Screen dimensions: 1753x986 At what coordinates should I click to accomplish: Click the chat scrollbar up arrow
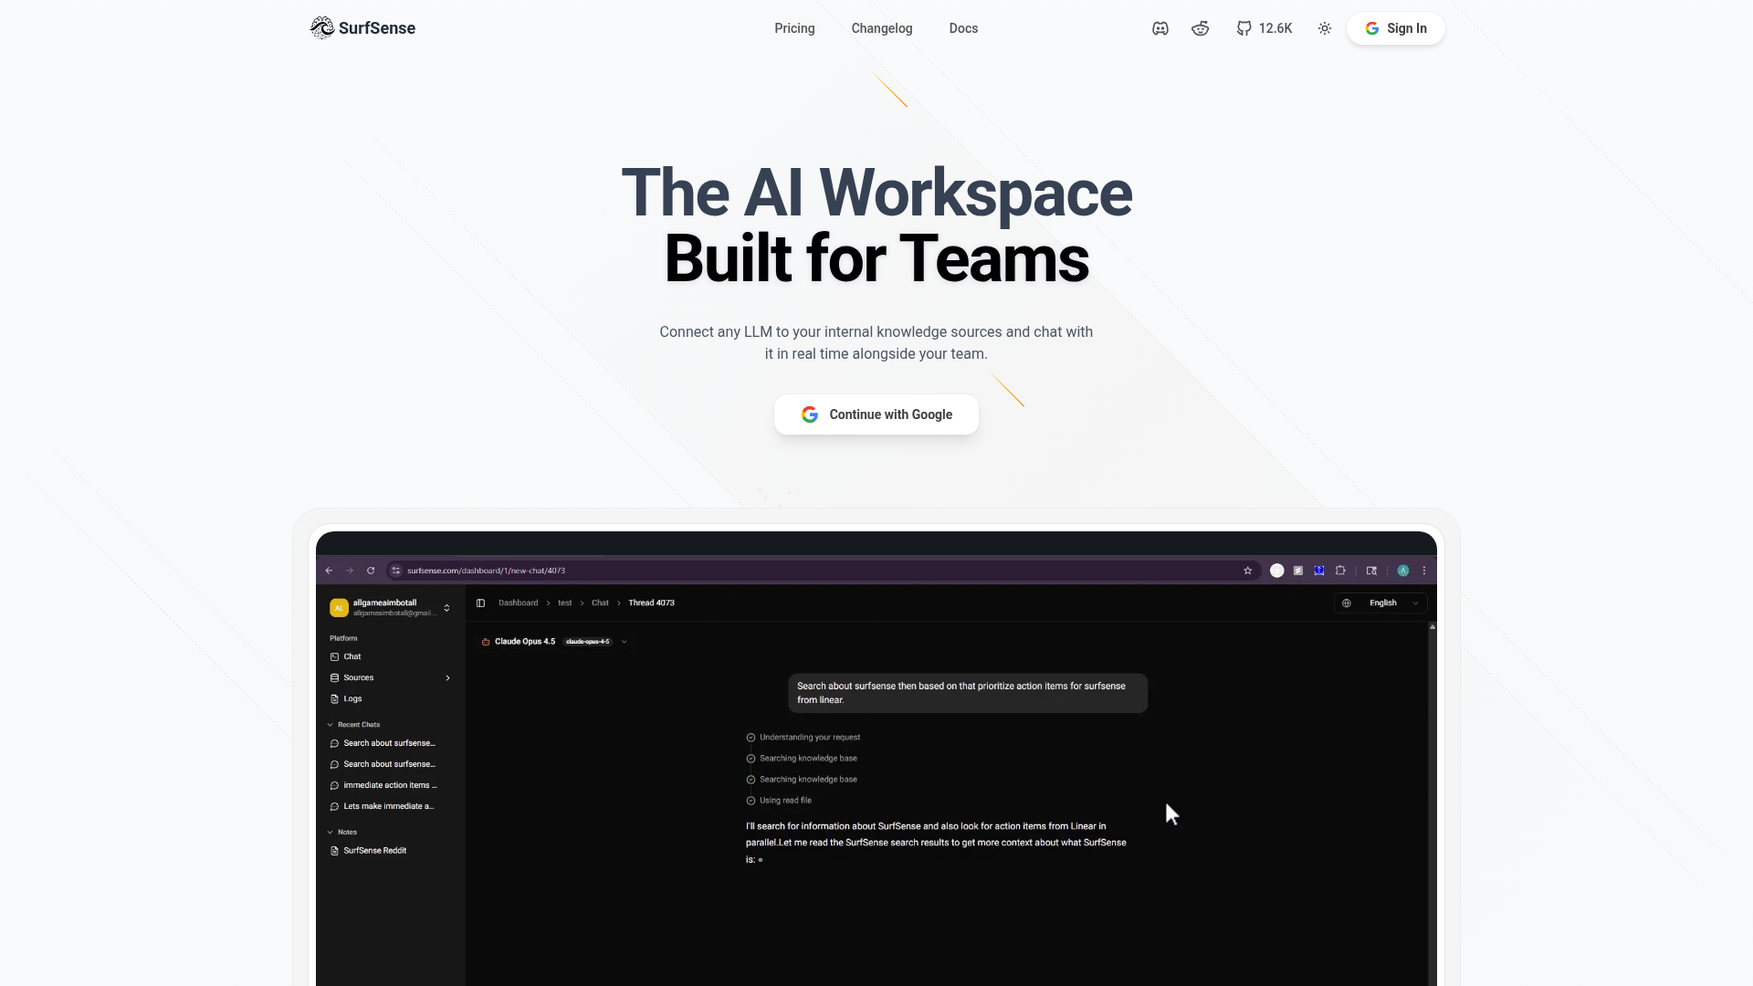(1433, 627)
